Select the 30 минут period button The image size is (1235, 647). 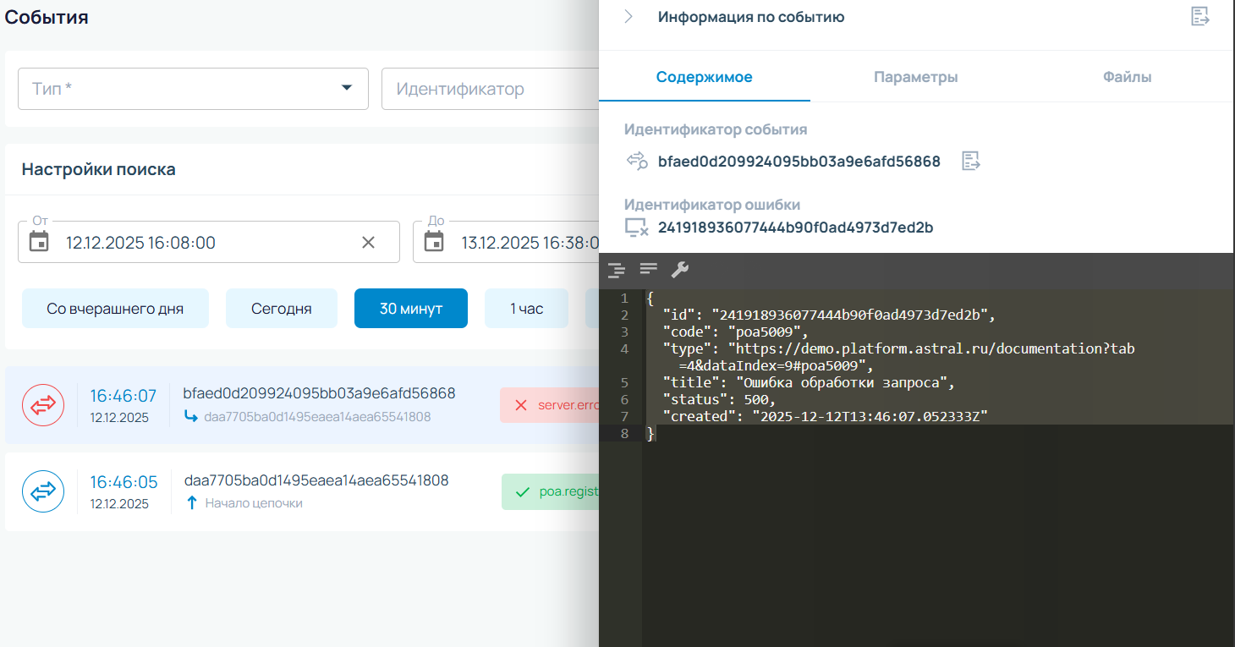click(x=411, y=309)
